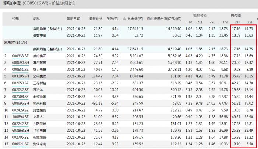This screenshot has width=258, height=149.
Task: Select the 格力电器 name cell
Action: [x=40, y=70]
